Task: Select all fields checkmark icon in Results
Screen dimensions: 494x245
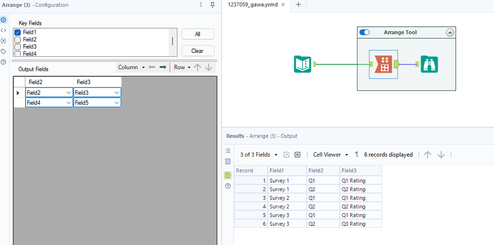Action: (286, 155)
